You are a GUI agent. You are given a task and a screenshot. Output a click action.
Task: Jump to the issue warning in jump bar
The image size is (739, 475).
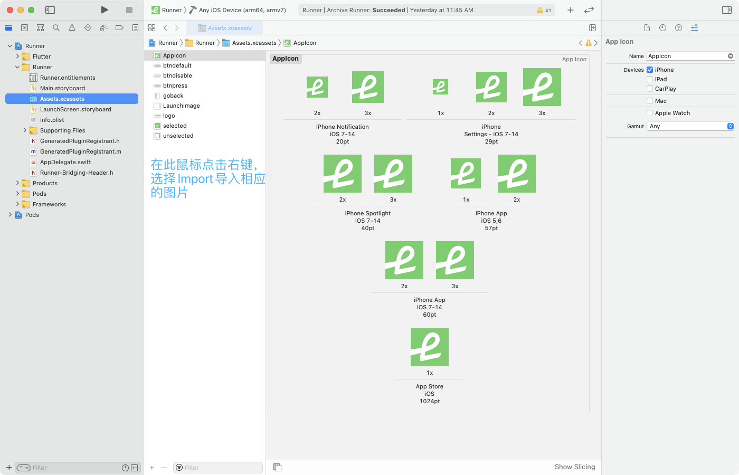[x=588, y=43]
